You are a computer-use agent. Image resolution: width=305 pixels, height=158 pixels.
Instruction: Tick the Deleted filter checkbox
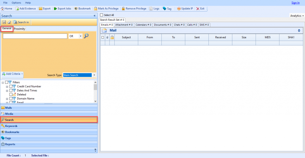coord(11,94)
